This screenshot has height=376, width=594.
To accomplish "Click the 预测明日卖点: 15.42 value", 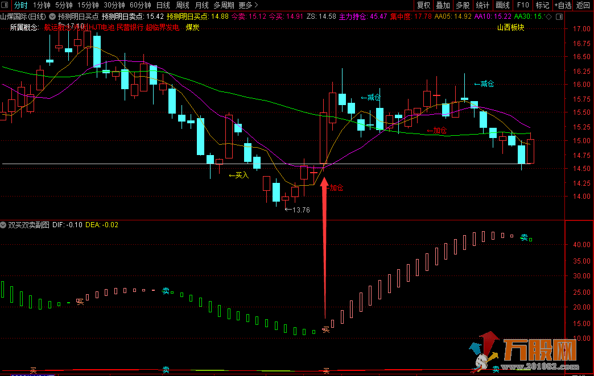I will tap(133, 16).
